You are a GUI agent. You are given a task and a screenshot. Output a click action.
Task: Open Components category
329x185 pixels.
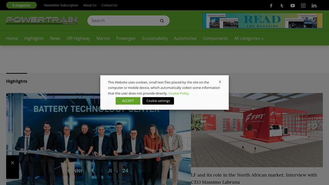(215, 38)
